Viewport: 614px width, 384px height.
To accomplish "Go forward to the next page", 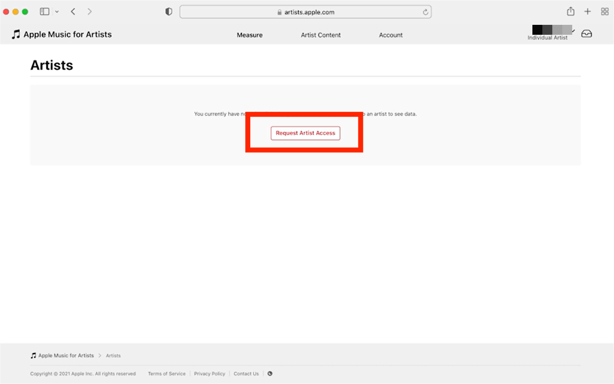I will pos(90,11).
